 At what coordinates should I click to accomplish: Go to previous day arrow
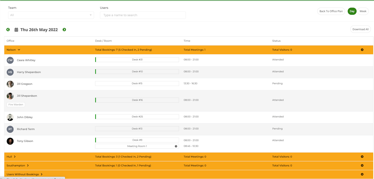click(x=8, y=30)
